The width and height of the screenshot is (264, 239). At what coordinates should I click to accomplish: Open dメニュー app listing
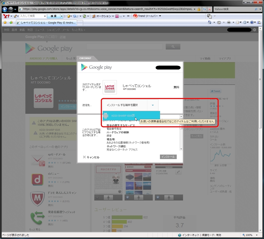tap(54, 174)
